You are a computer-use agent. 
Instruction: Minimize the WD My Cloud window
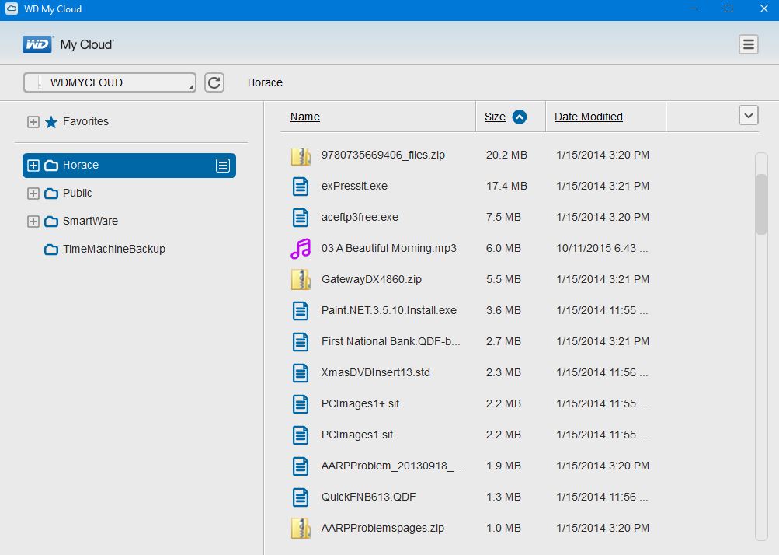click(x=694, y=9)
